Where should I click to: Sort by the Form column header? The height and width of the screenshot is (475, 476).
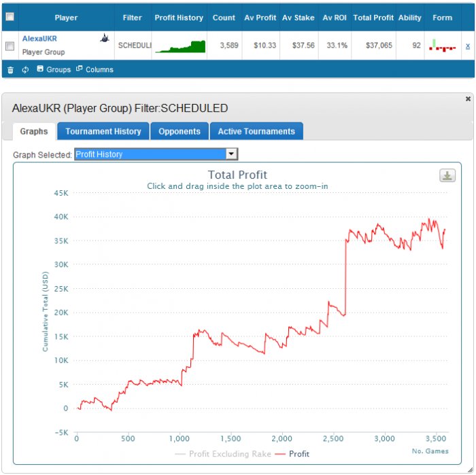pyautogui.click(x=442, y=18)
